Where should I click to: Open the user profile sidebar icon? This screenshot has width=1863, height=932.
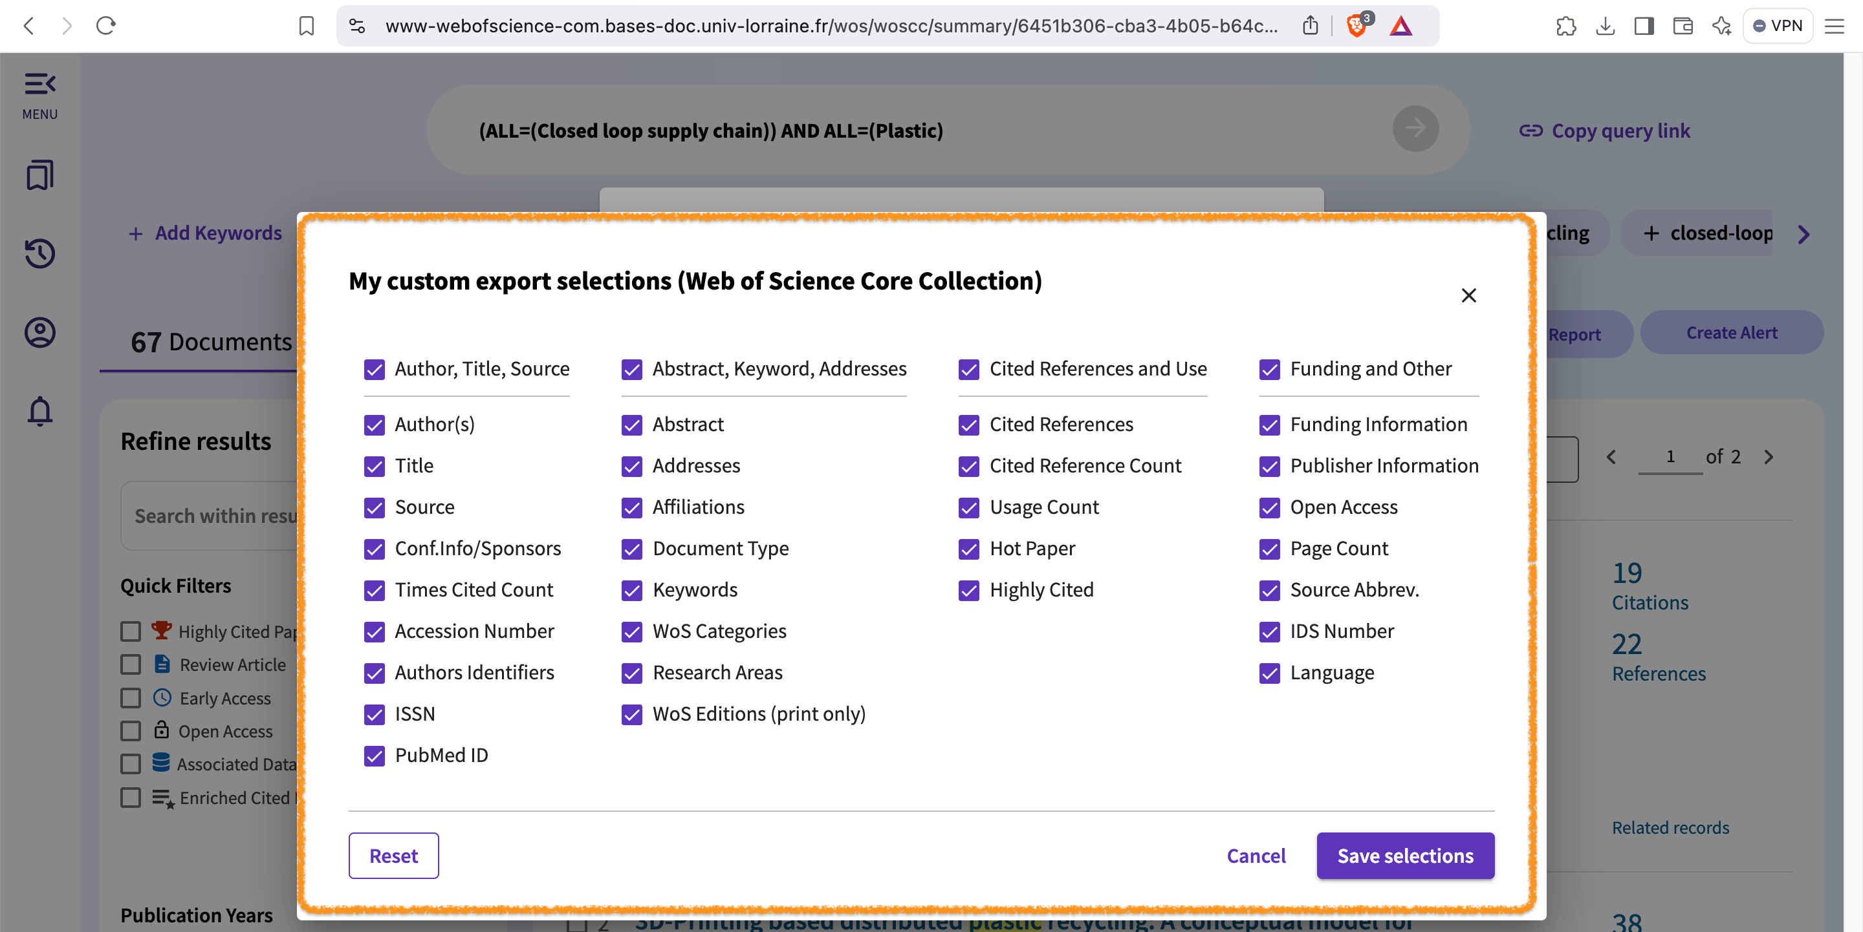[39, 332]
